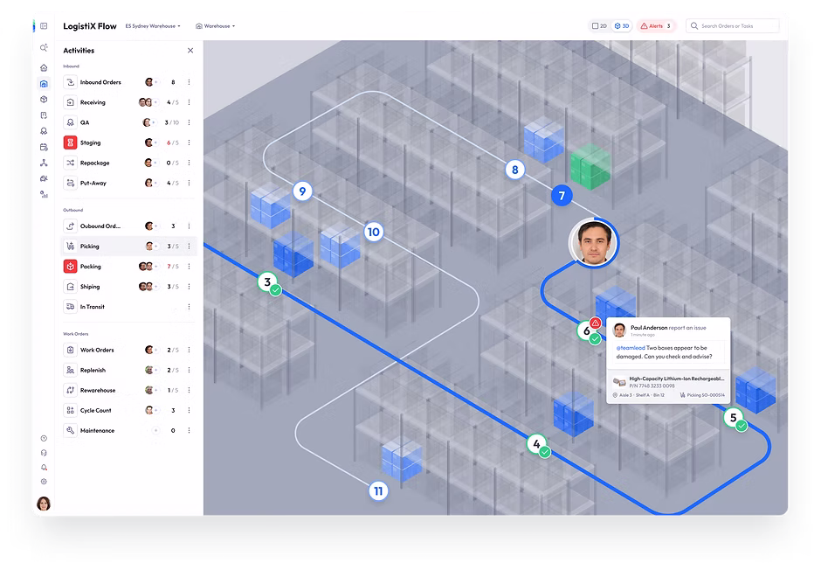Enable the 3D view mode

tap(621, 25)
